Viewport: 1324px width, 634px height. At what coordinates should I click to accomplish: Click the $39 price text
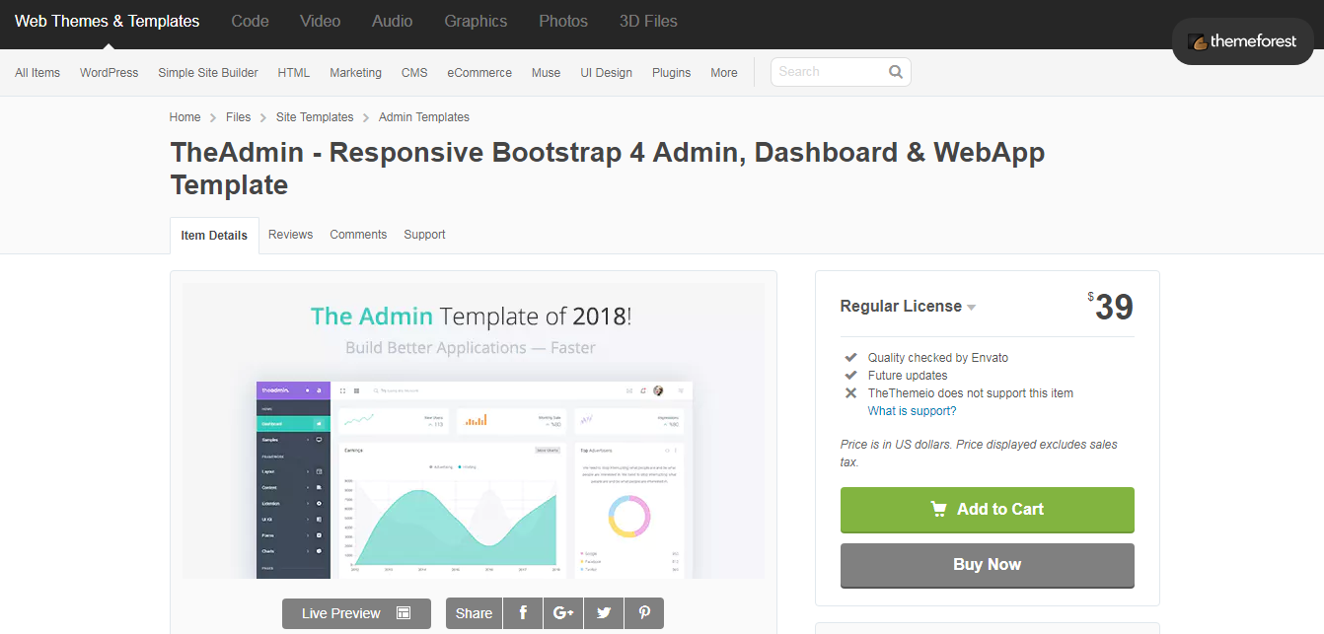click(x=1111, y=308)
